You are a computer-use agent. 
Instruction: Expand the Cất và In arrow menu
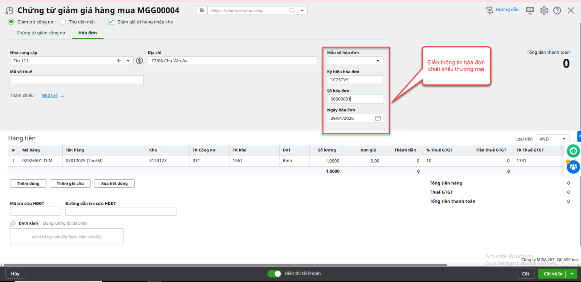click(572, 274)
